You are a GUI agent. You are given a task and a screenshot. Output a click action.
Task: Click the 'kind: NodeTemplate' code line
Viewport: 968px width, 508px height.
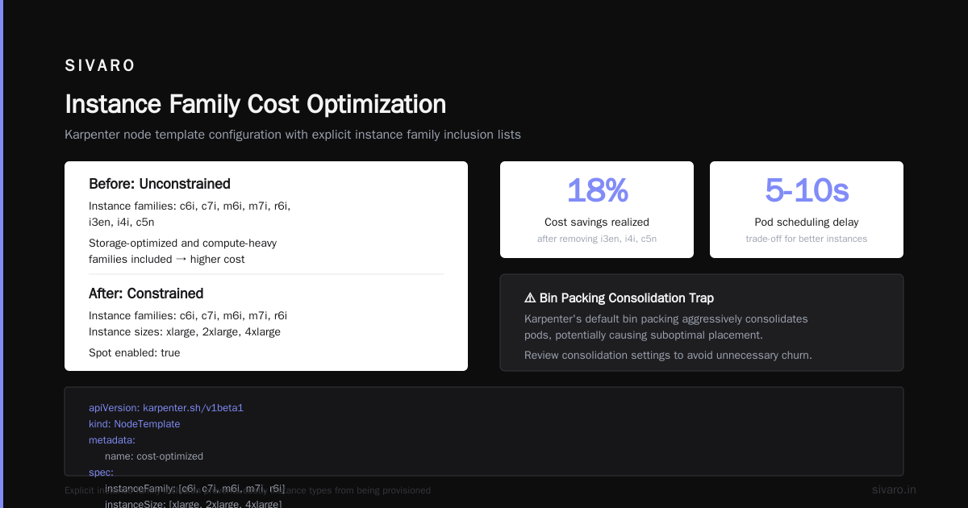coord(135,424)
